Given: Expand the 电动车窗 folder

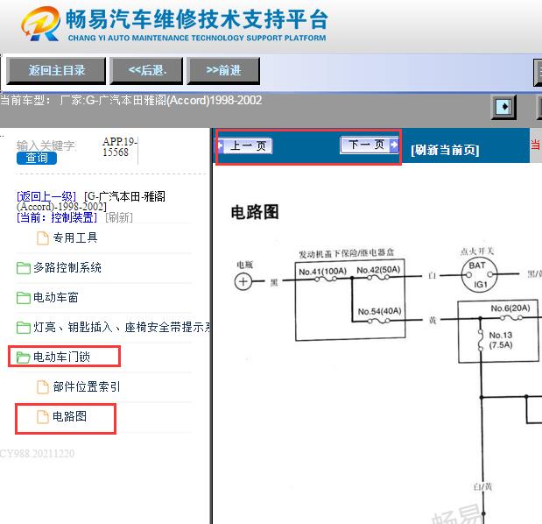Looking at the screenshot, I should (56, 297).
